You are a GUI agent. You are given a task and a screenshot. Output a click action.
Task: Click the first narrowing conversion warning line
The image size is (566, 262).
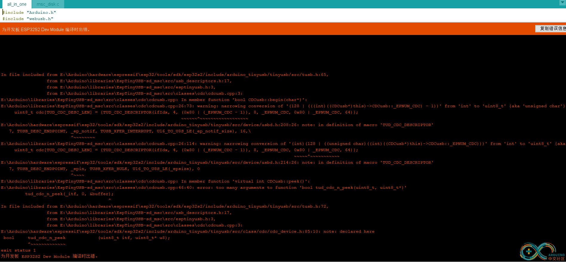click(x=283, y=106)
